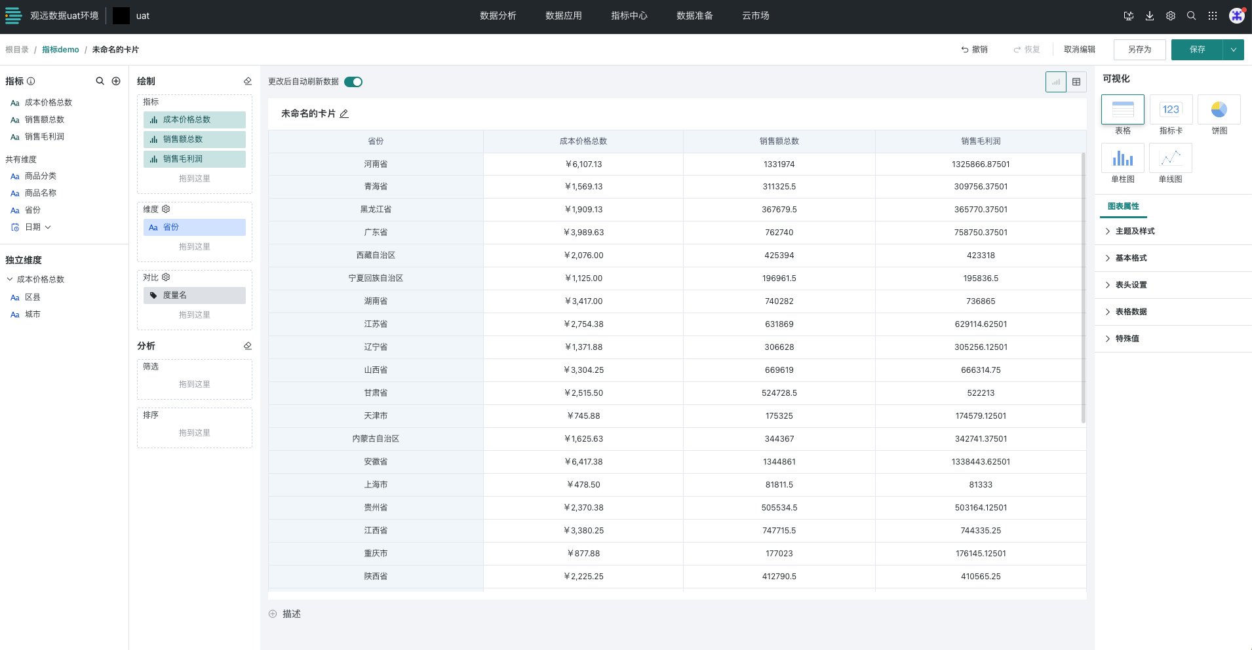
Task: Switch to chart view mode button
Action: pyautogui.click(x=1055, y=82)
